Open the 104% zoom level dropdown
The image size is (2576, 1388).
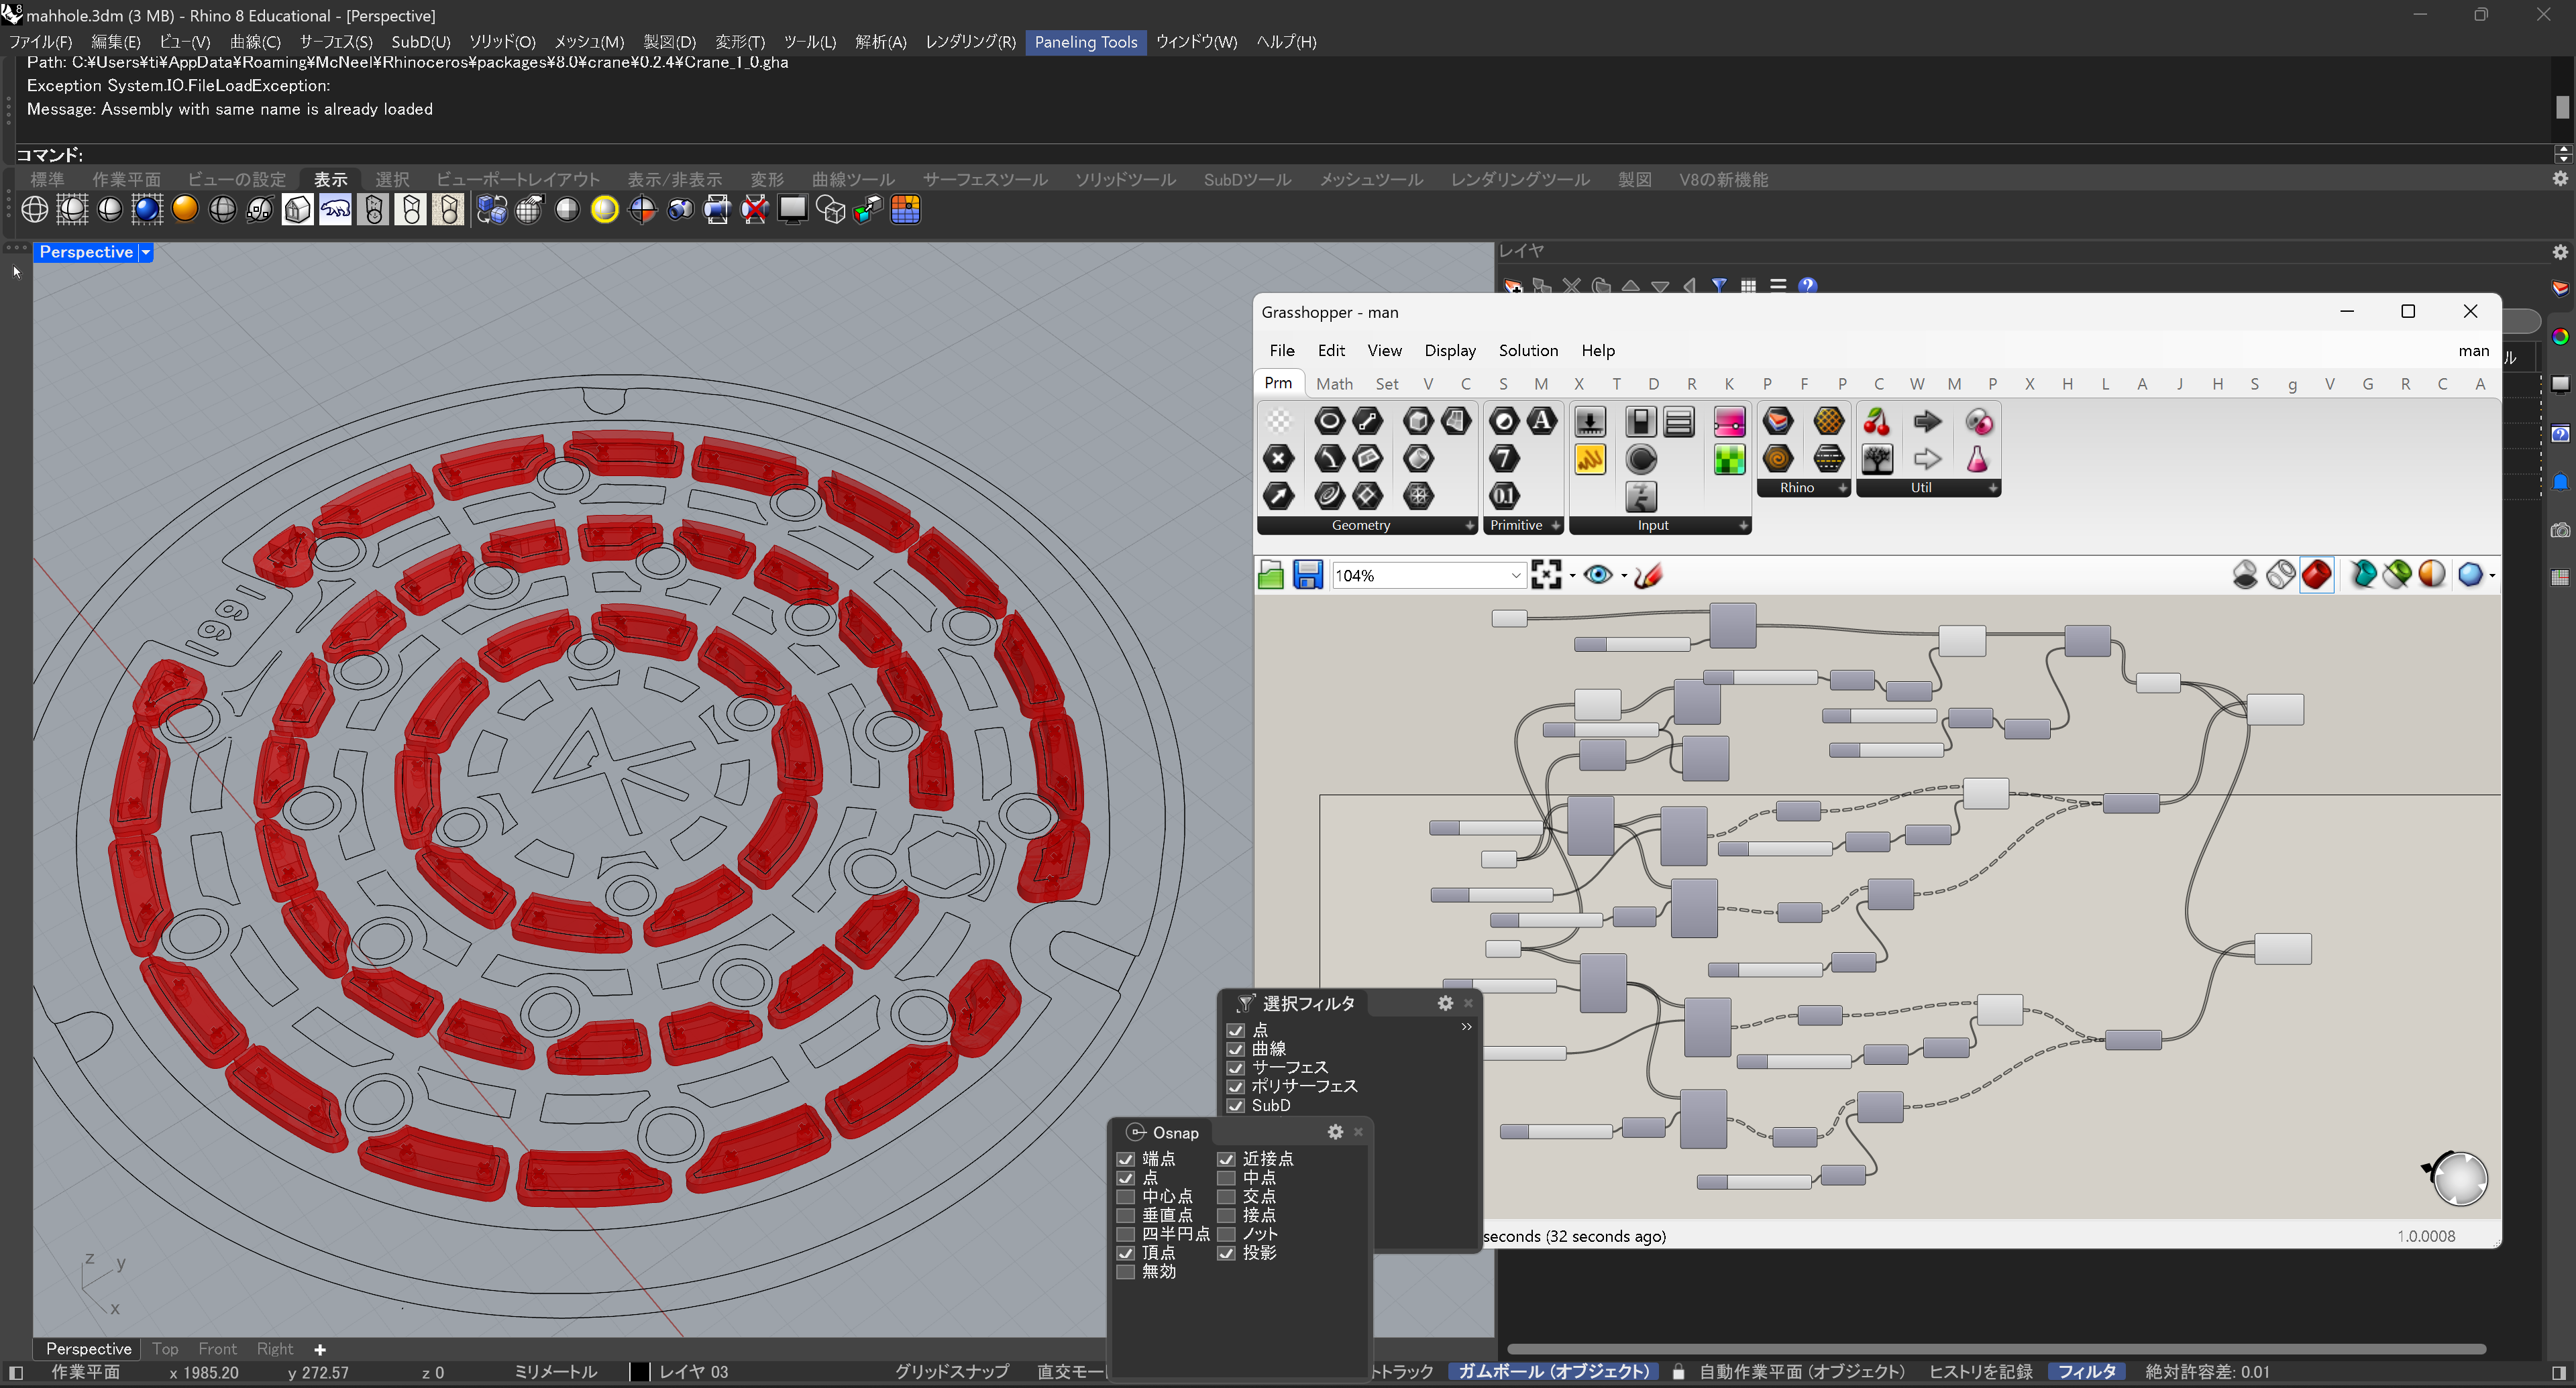[x=1515, y=575]
